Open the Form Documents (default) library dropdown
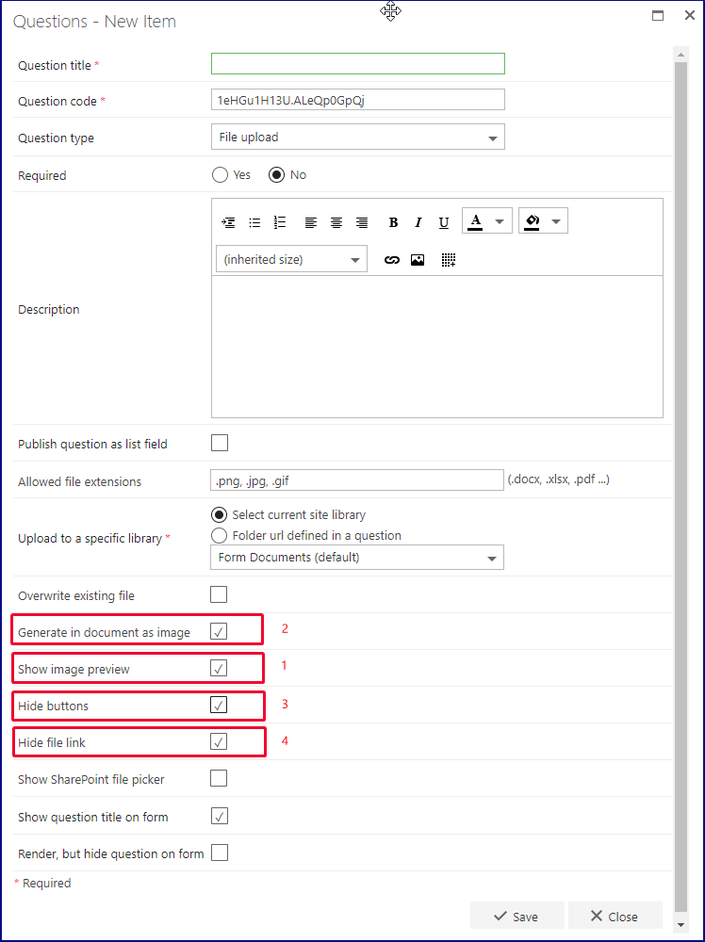 click(357, 558)
